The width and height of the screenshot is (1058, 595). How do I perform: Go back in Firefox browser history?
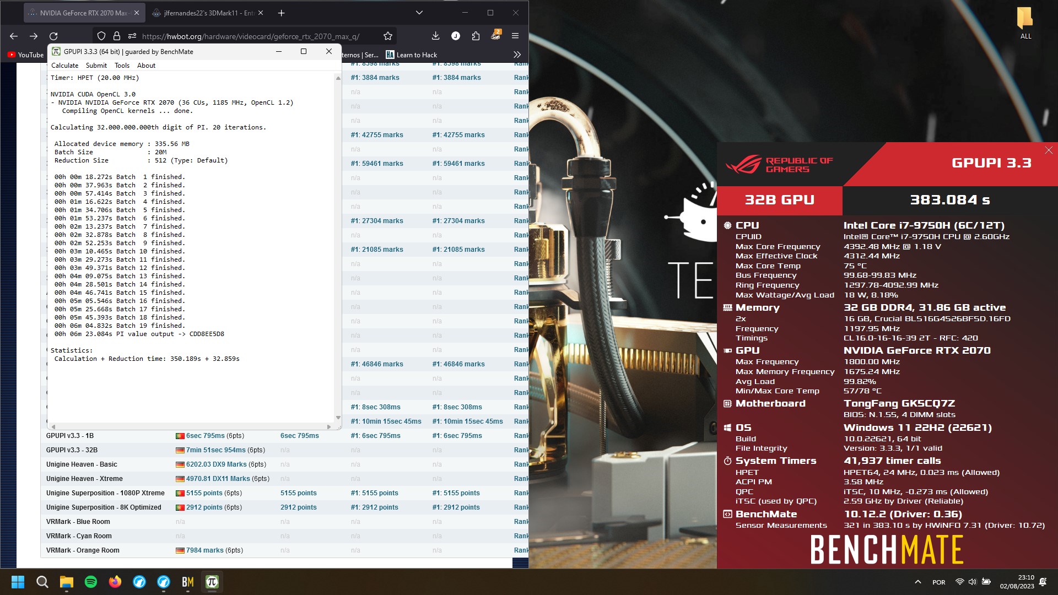coord(14,36)
